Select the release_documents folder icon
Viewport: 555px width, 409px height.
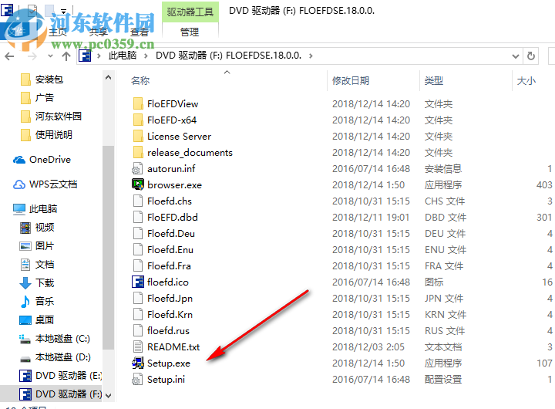[x=138, y=153]
